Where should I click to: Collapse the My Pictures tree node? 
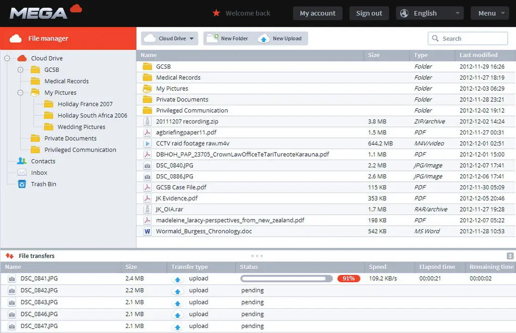click(x=19, y=92)
